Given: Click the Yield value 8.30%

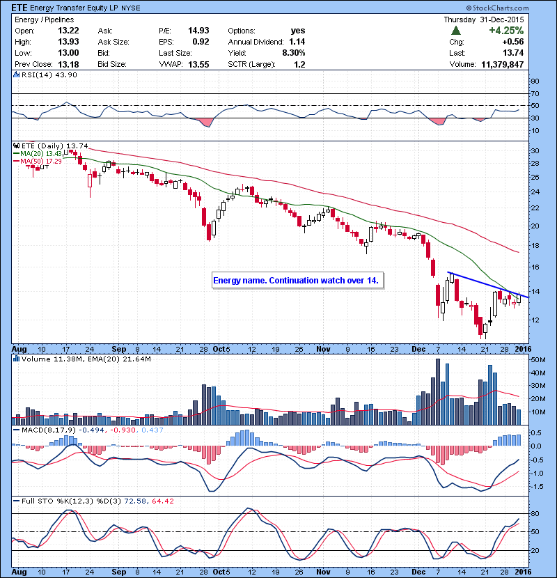Looking at the screenshot, I should pyautogui.click(x=293, y=53).
